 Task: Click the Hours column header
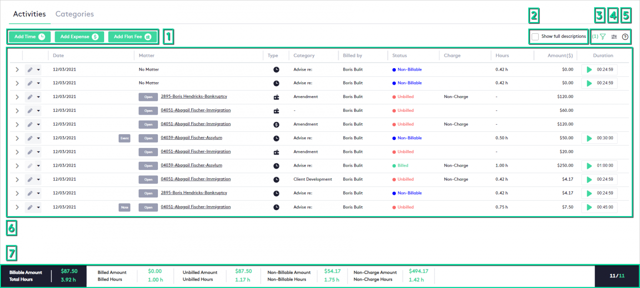pyautogui.click(x=502, y=55)
